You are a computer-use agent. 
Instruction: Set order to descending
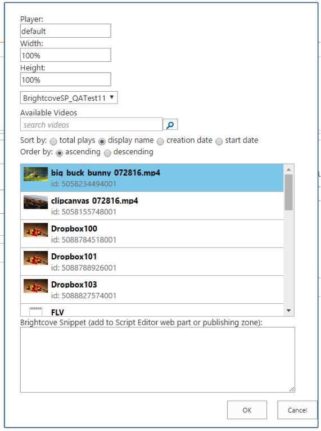pyautogui.click(x=107, y=153)
